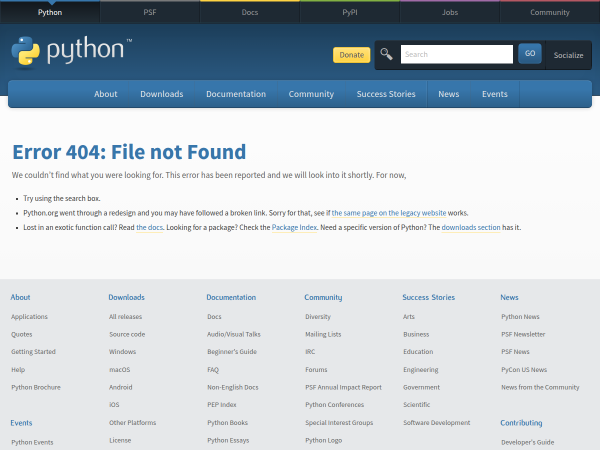Open the Help footer link

point(18,369)
